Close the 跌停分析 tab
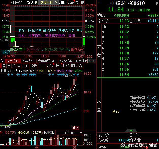Screen dimensions: 159x149 click(x=56, y=2)
